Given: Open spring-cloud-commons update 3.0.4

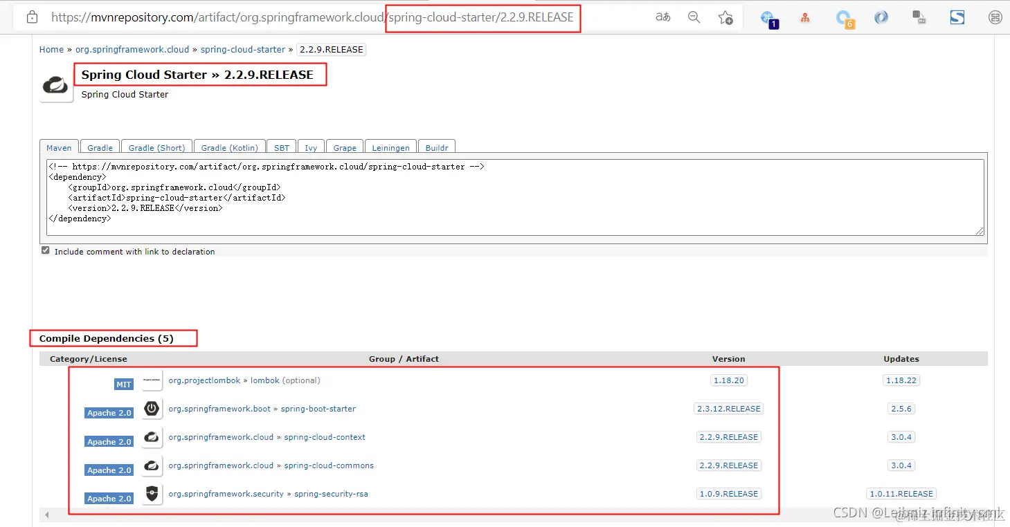Looking at the screenshot, I should tap(901, 465).
